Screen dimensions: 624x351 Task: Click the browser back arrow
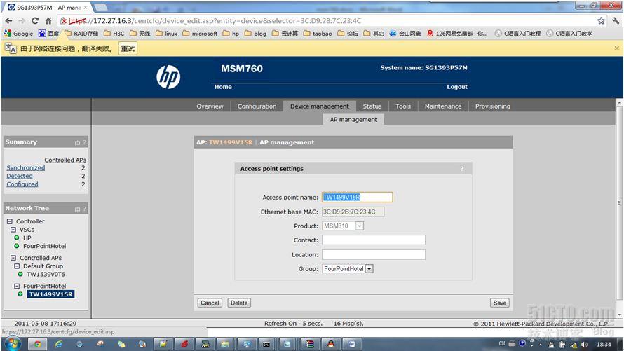pyautogui.click(x=8, y=21)
